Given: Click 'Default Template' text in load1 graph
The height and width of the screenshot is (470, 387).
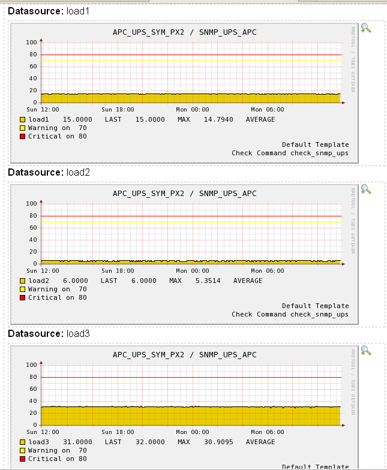Looking at the screenshot, I should tap(316, 145).
